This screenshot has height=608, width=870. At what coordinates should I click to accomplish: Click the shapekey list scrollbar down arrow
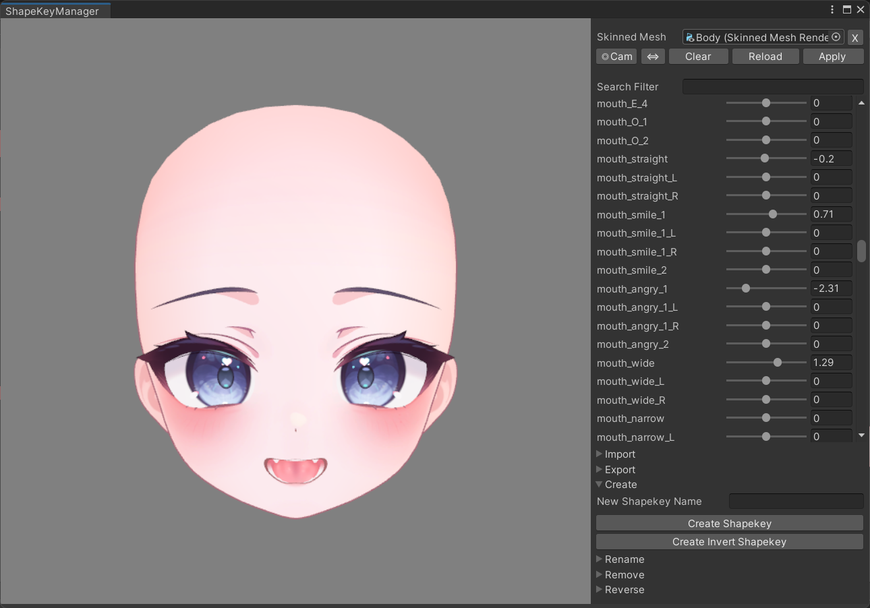coord(861,435)
